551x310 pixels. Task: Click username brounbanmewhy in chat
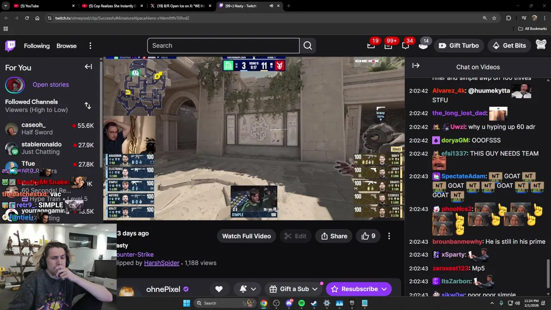coord(457,242)
